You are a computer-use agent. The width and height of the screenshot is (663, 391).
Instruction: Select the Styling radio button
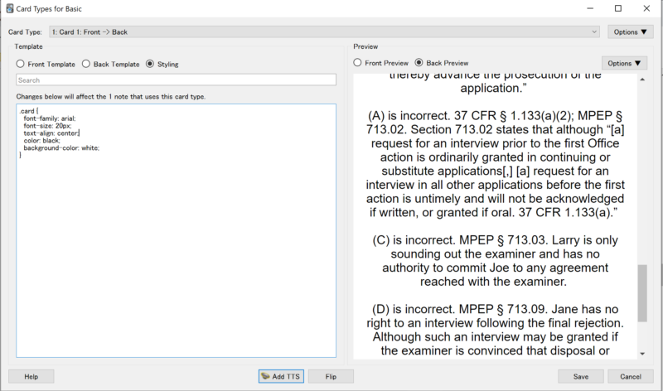tap(150, 64)
